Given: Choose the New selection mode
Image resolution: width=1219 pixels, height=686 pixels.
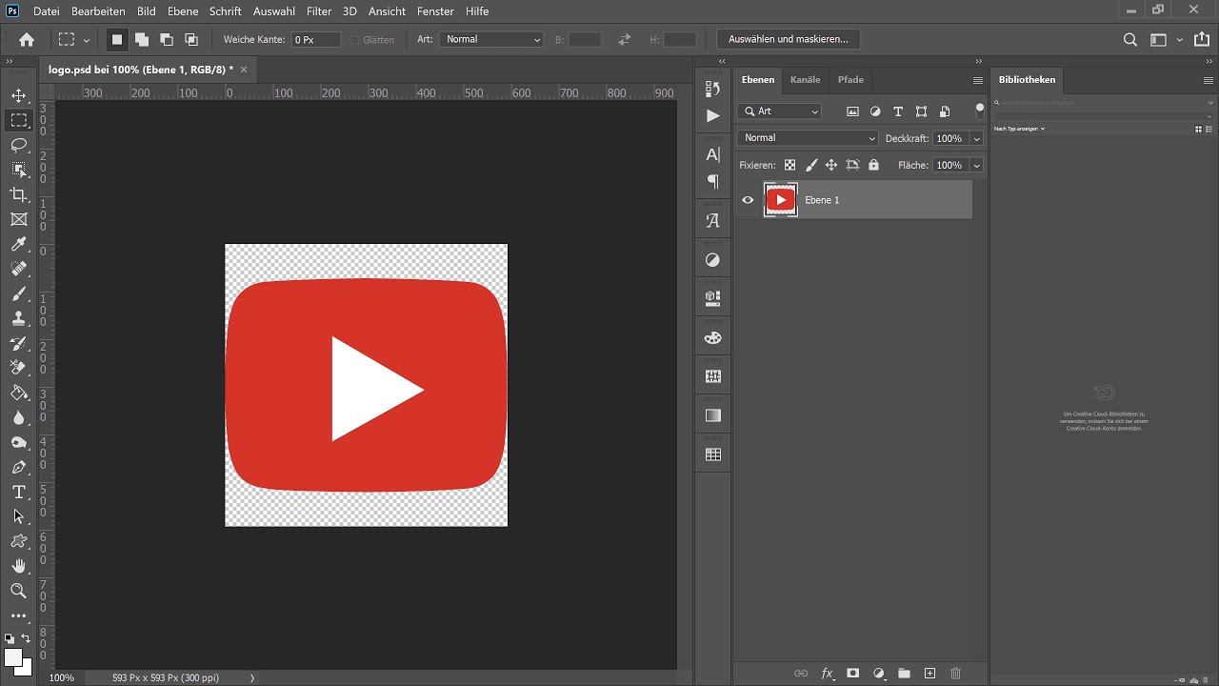Looking at the screenshot, I should point(117,39).
